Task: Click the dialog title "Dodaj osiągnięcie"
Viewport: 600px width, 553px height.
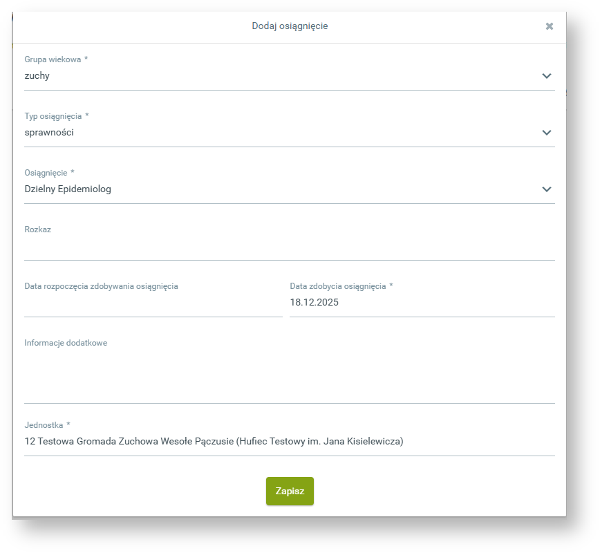Action: [x=290, y=26]
